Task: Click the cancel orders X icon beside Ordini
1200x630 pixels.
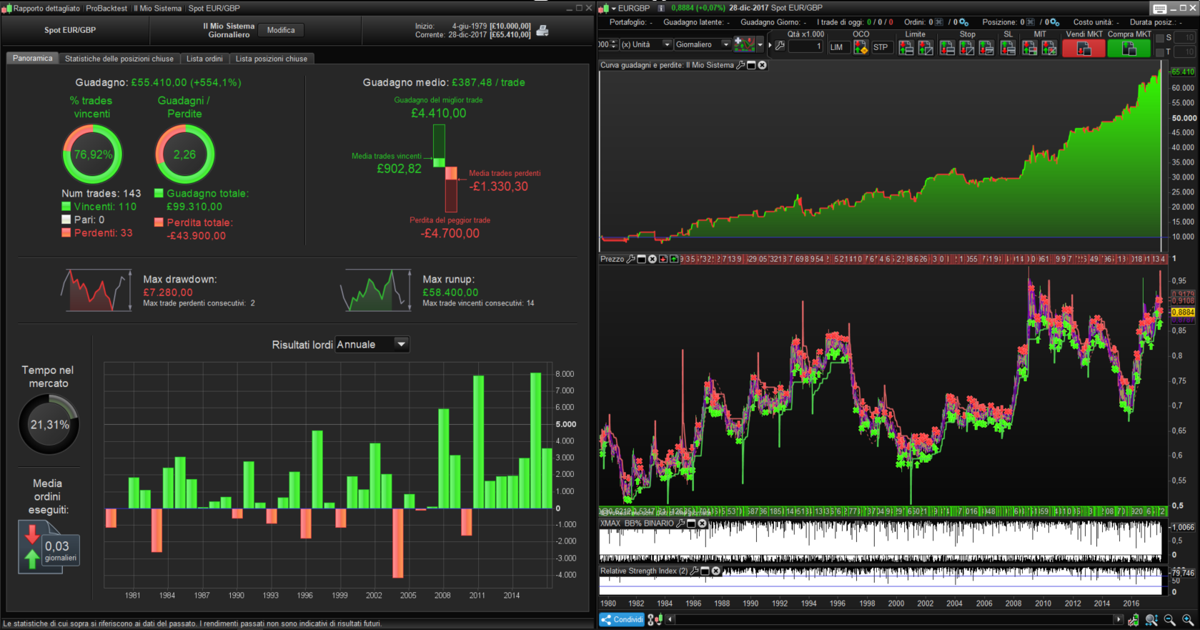Action: [x=939, y=22]
